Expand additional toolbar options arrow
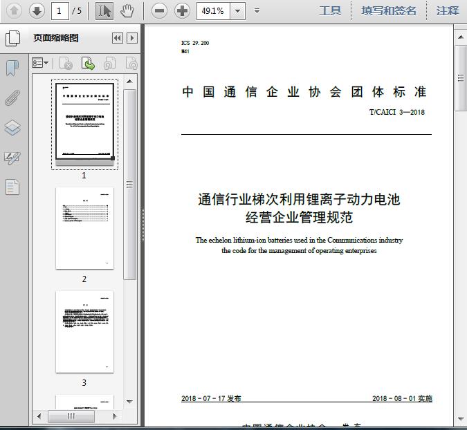The image size is (467, 430). click(x=257, y=11)
